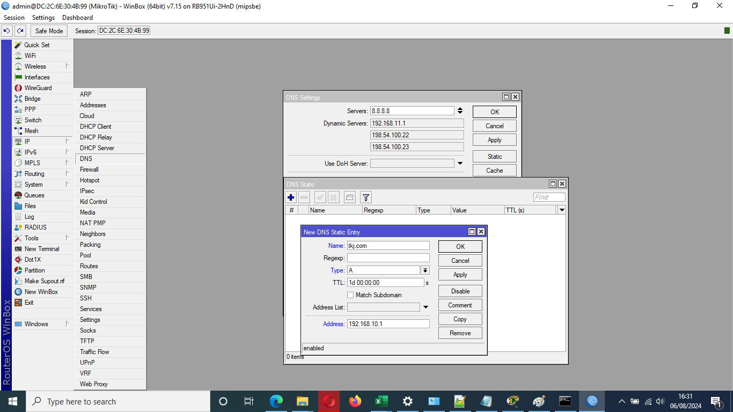
Task: Open DNS Static column chooser dropdown
Action: click(562, 210)
